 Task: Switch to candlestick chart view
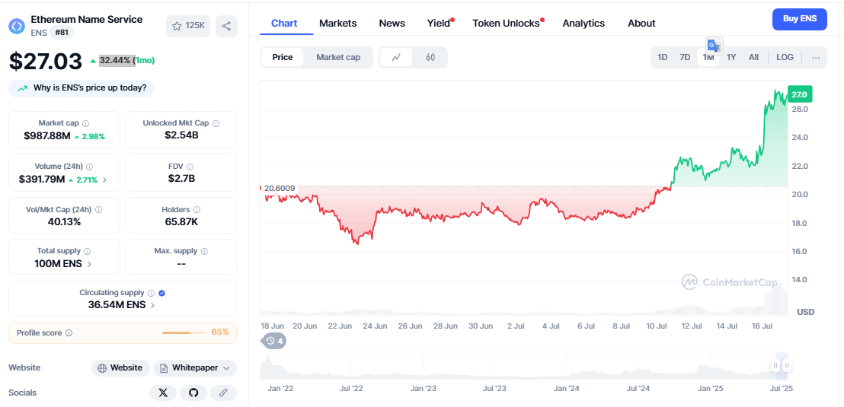(x=430, y=58)
